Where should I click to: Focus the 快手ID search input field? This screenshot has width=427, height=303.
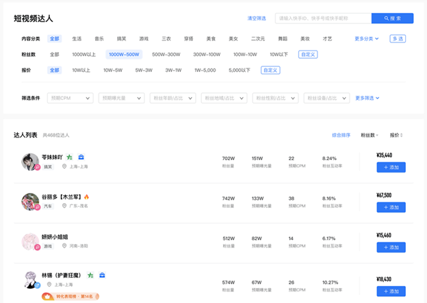[323, 18]
